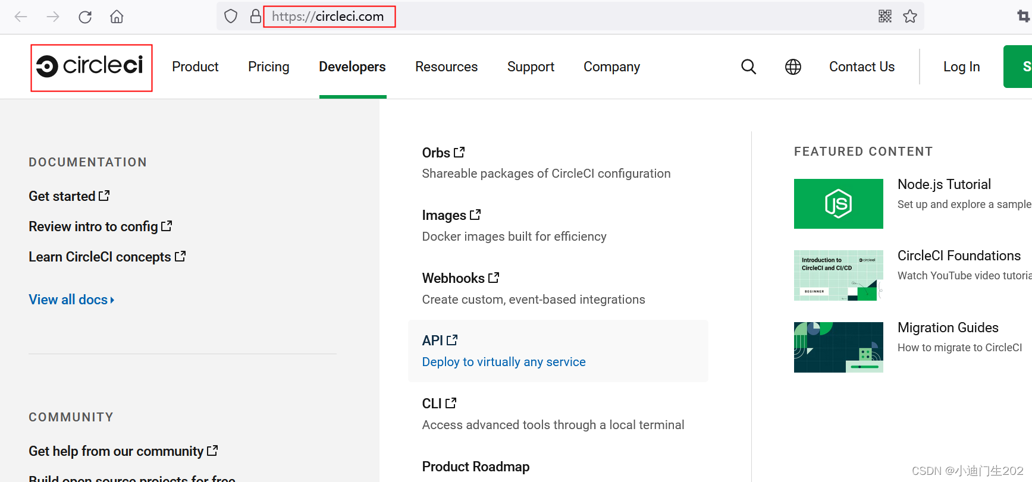Viewport: 1032px width, 482px height.
Task: Open the Orbs link
Action: coord(436,153)
